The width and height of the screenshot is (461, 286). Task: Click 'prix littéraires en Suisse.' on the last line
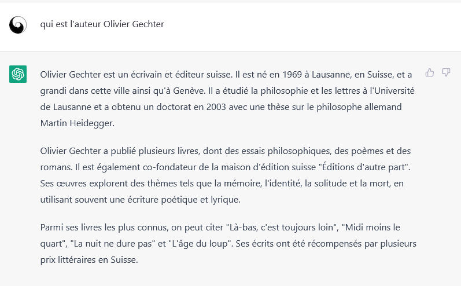tap(89, 260)
